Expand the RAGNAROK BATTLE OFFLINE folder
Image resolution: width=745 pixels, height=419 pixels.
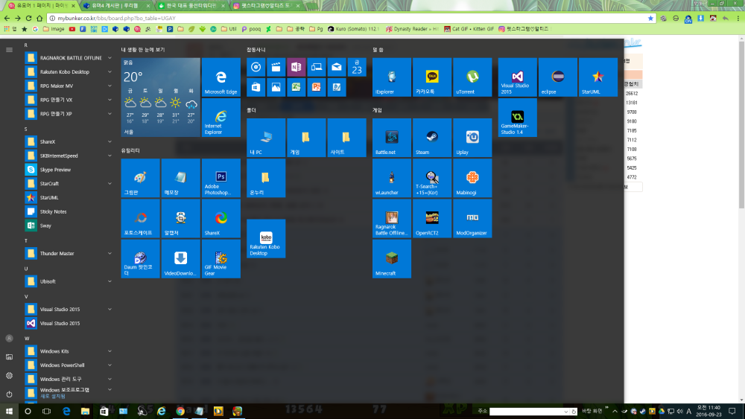click(69, 58)
